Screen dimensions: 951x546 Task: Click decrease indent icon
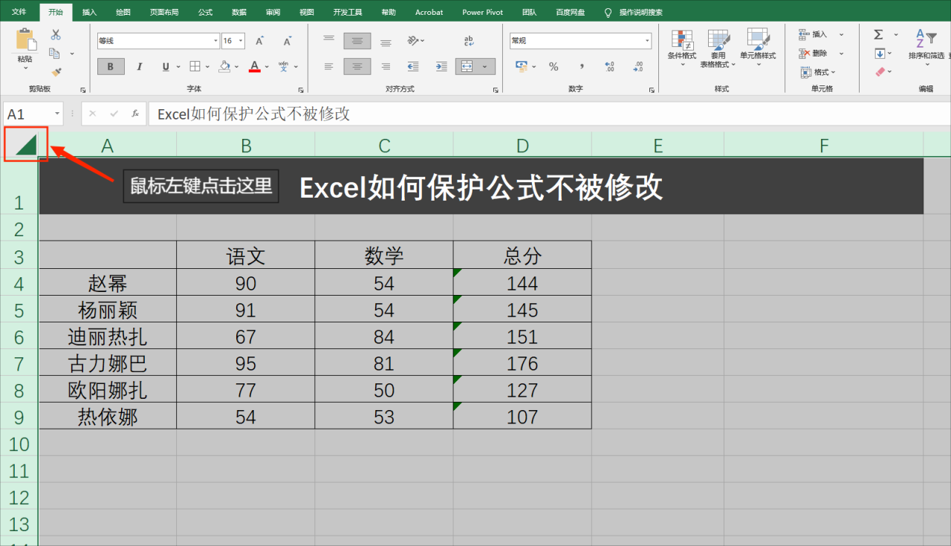coord(413,67)
